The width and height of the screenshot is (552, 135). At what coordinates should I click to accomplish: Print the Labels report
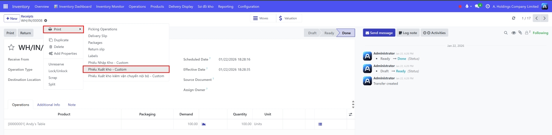point(126,56)
